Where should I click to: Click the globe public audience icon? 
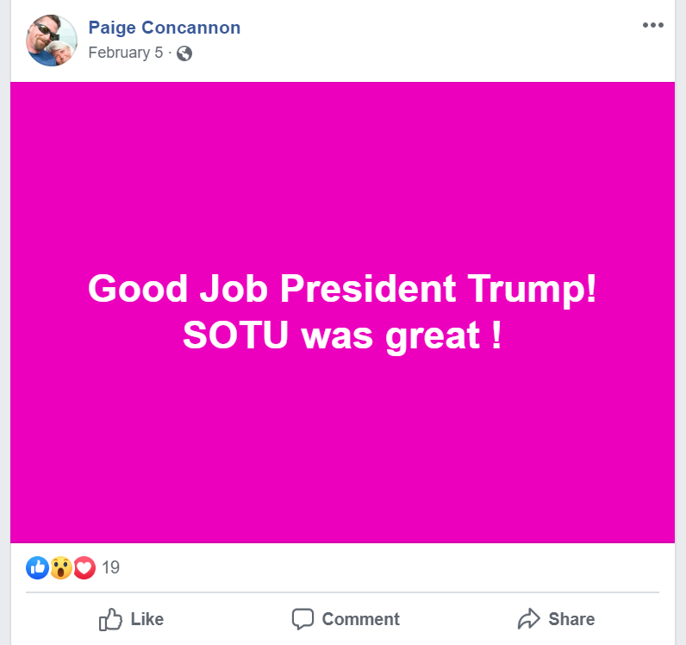tap(184, 53)
